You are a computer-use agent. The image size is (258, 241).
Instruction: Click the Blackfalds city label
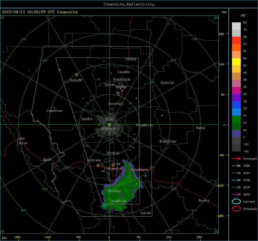(x=122, y=79)
